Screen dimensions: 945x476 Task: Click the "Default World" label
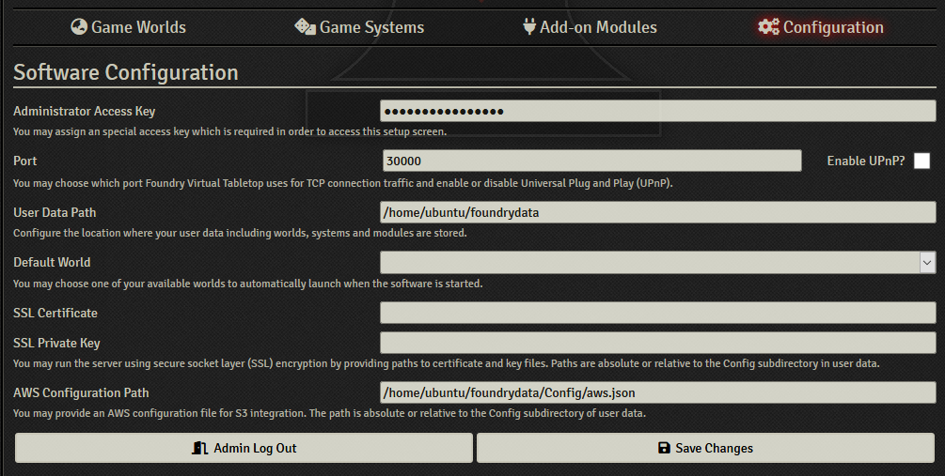point(52,262)
